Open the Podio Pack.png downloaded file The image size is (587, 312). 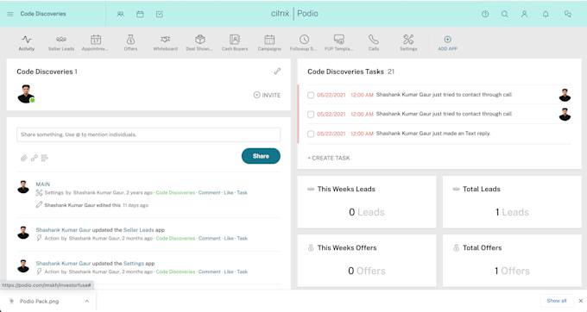coord(40,301)
